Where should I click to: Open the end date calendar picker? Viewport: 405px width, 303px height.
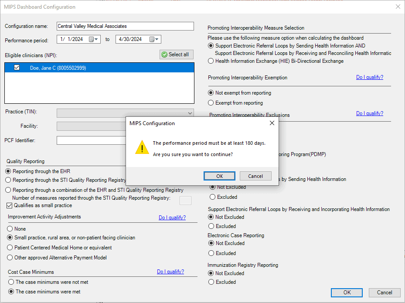point(152,39)
